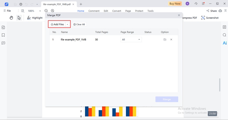Image resolution: width=228 pixels, height=120 pixels.
Task: Click folder icon for file-example_PDF_1MB row
Action: pos(165,40)
